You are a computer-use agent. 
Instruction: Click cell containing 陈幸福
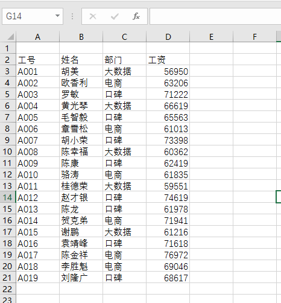click(81, 151)
